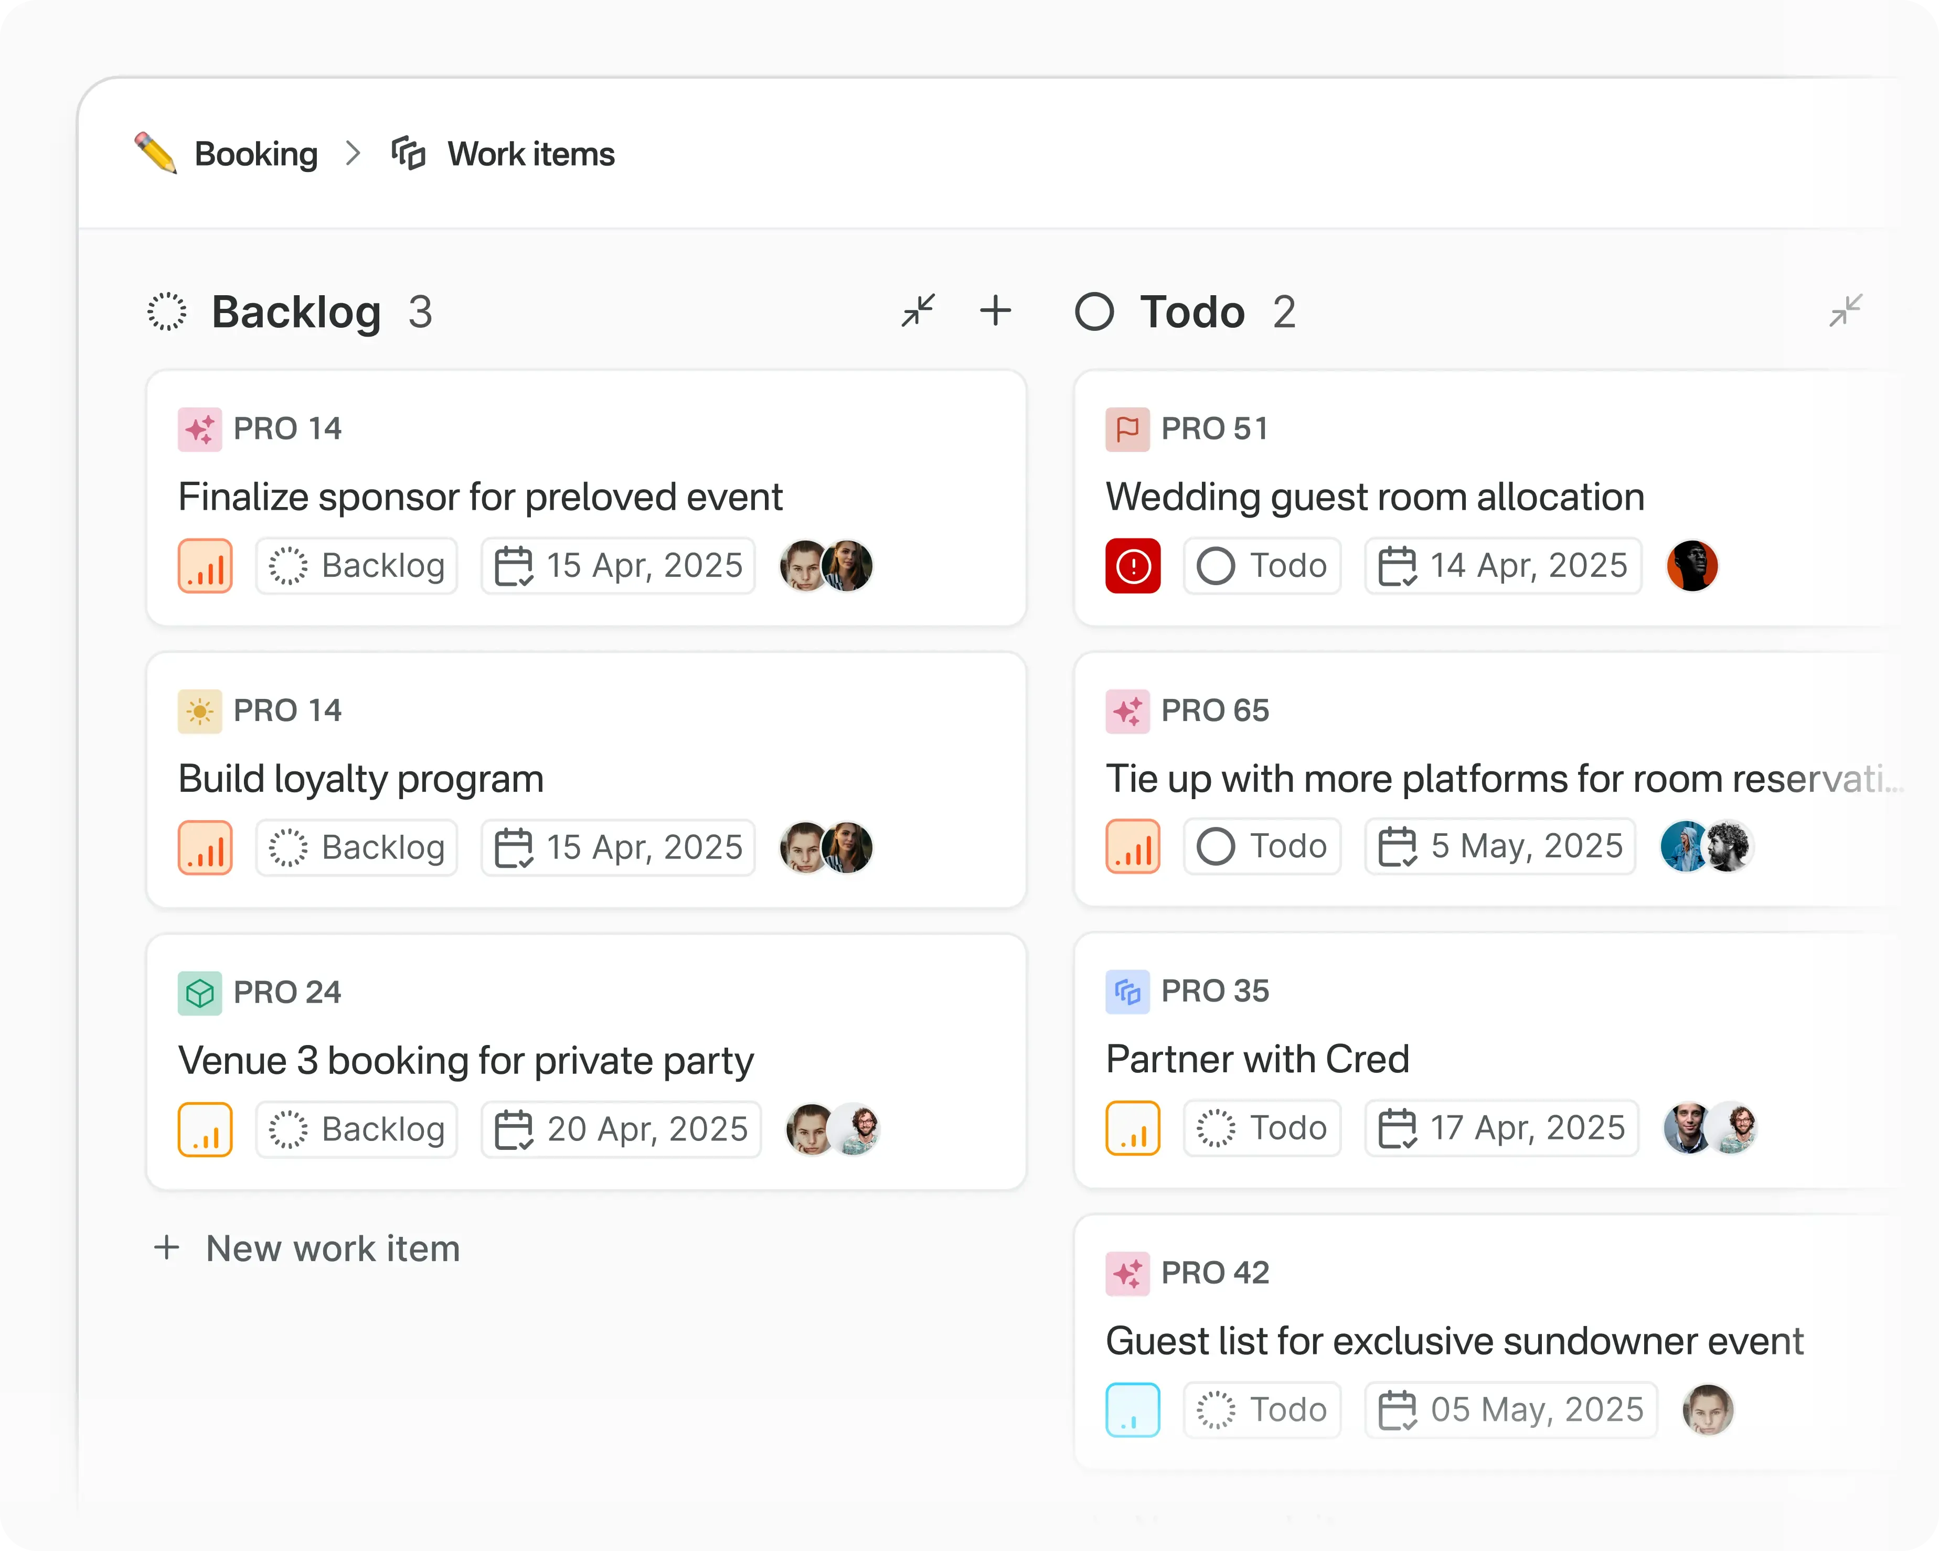Toggle the Backlog spinner status on Finalize sponsor card
Viewport: 1939px width, 1551px height.
tap(288, 566)
